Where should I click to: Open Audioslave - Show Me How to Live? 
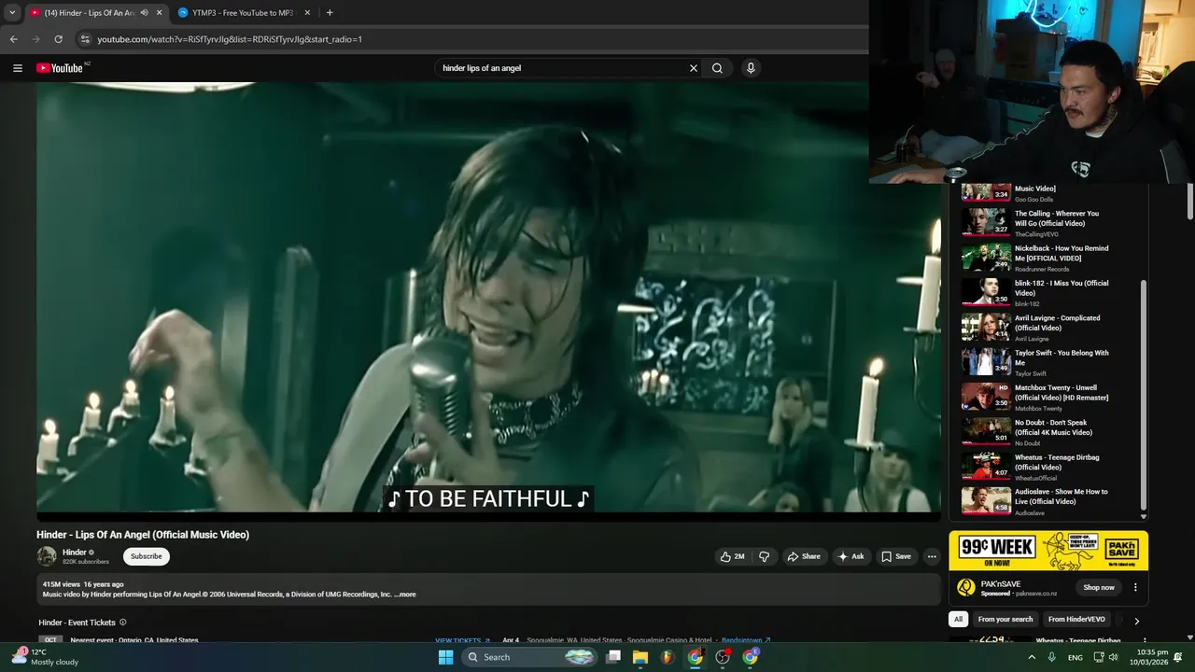pyautogui.click(x=1061, y=497)
